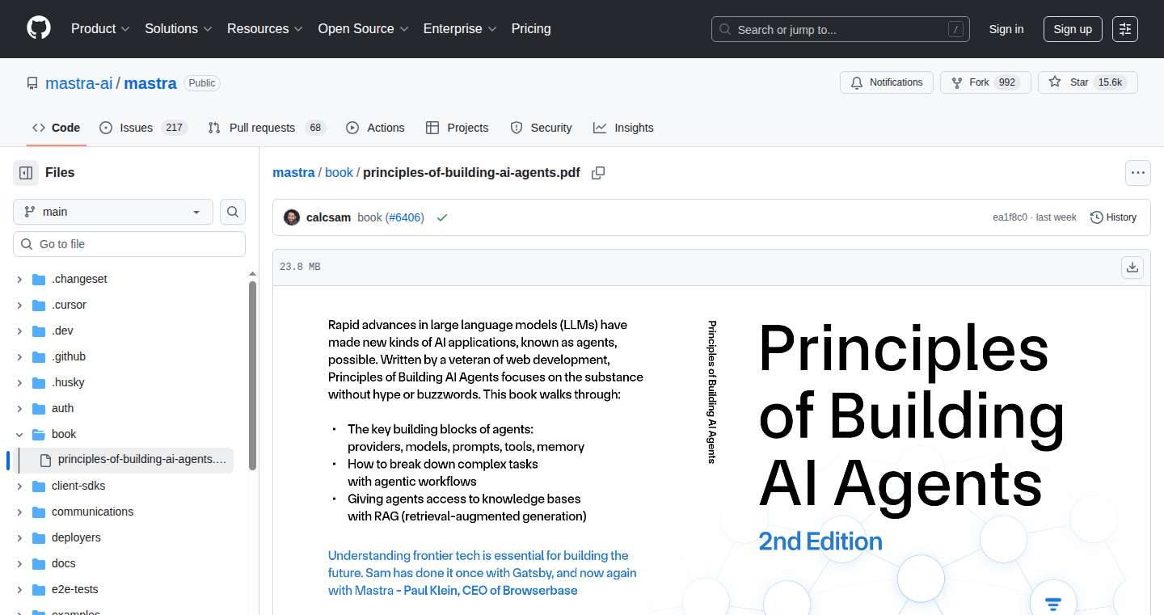This screenshot has height=615, width=1164.
Task: Expand the docs folder chevron
Action: (19, 563)
